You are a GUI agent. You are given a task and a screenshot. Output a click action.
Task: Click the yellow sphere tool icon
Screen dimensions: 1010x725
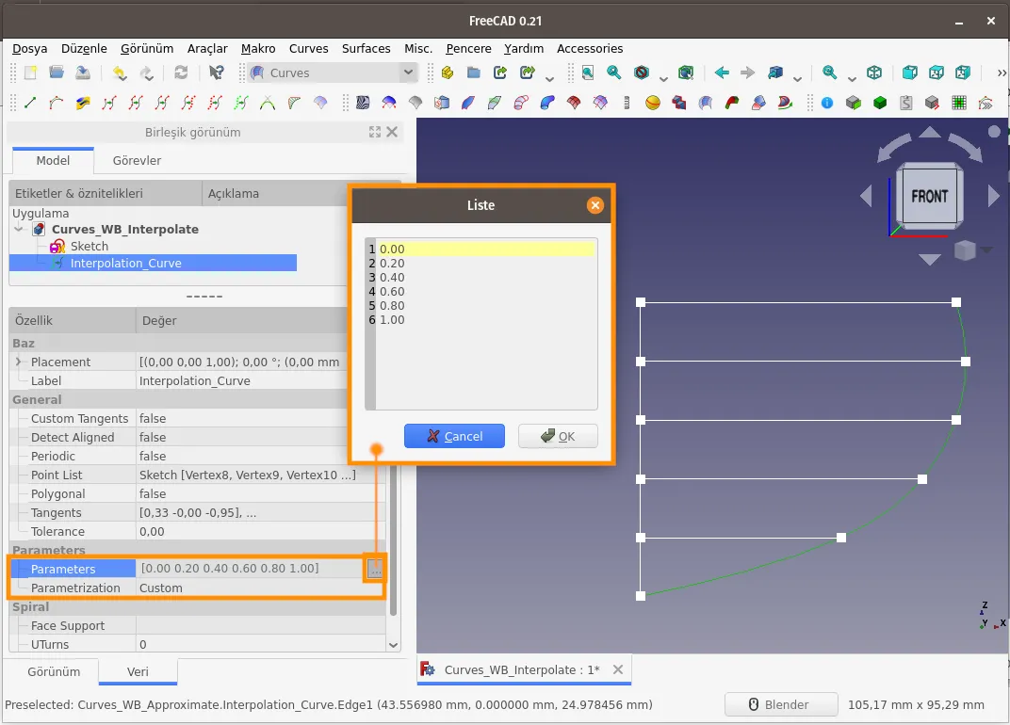(653, 103)
